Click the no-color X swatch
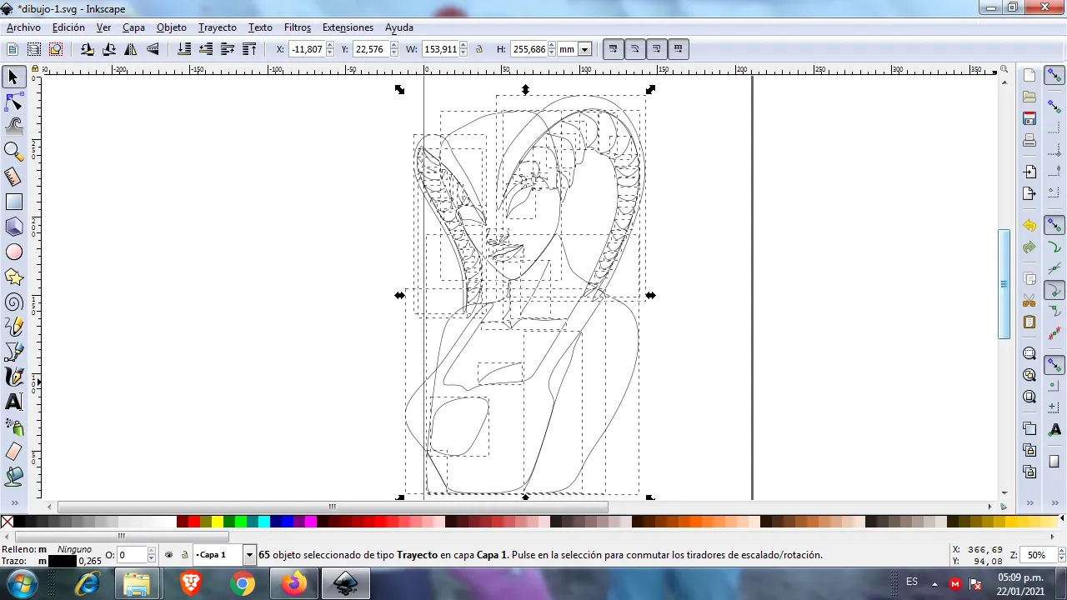 click(x=7, y=522)
